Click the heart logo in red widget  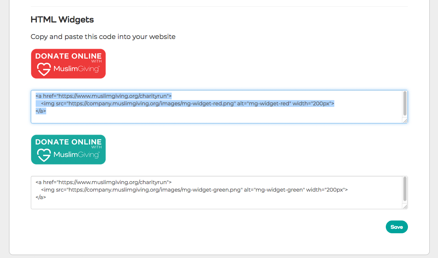(44, 69)
